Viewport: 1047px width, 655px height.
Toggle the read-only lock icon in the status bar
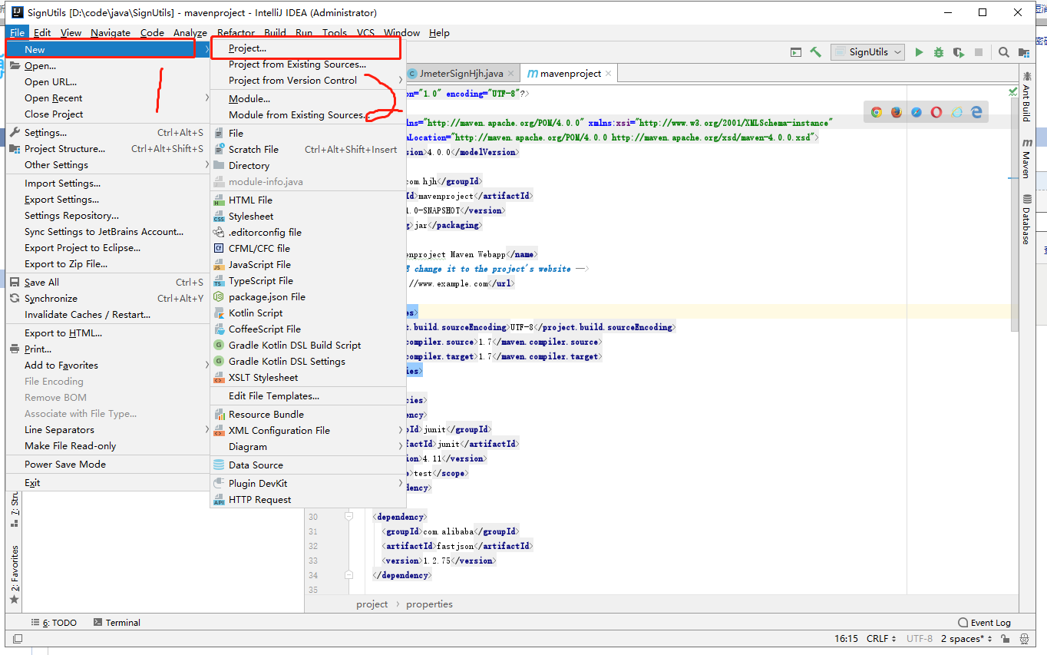pyautogui.click(x=1005, y=639)
